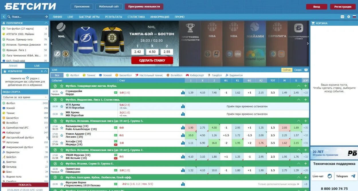
Task: Show next banner with right arrow
Action: 308,44
